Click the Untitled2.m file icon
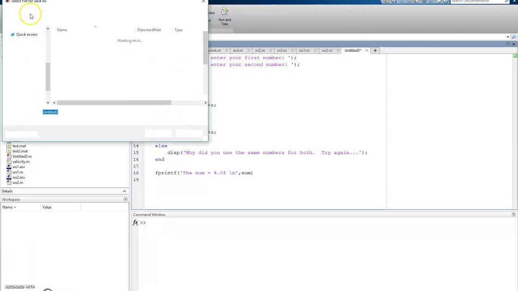This screenshot has width=518, height=291. [9, 156]
